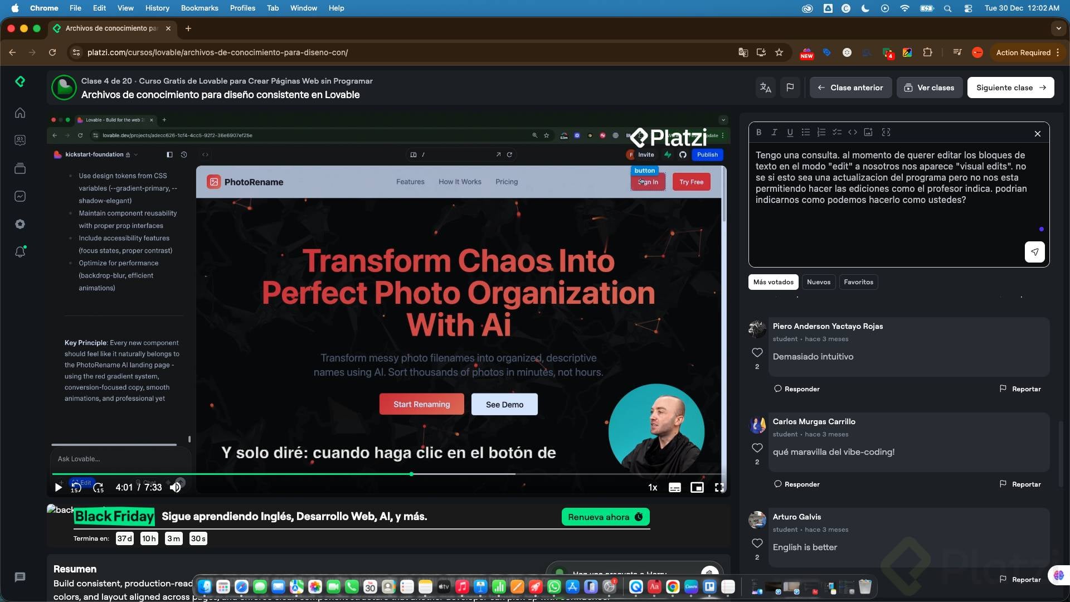Click the Bold formatting icon in comment editor
The width and height of the screenshot is (1070, 602).
pyautogui.click(x=758, y=133)
